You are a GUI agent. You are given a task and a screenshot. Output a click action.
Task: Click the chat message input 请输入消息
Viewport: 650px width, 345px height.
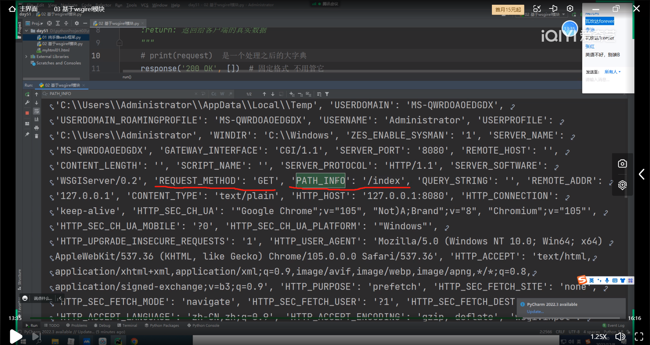click(x=598, y=80)
